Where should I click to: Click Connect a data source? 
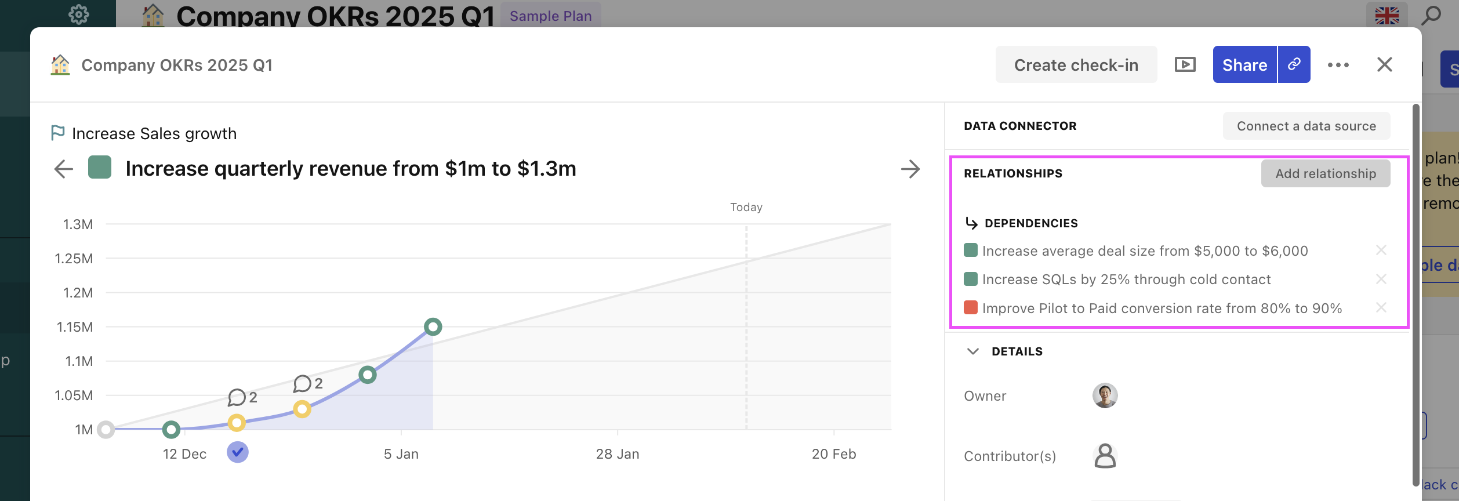tap(1306, 126)
